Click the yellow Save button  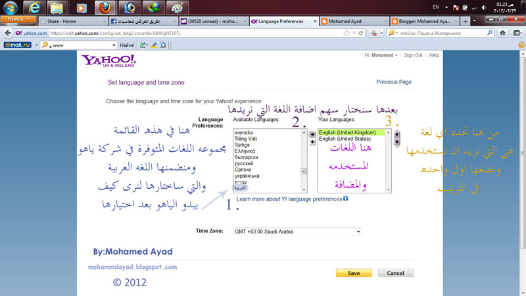point(354,273)
